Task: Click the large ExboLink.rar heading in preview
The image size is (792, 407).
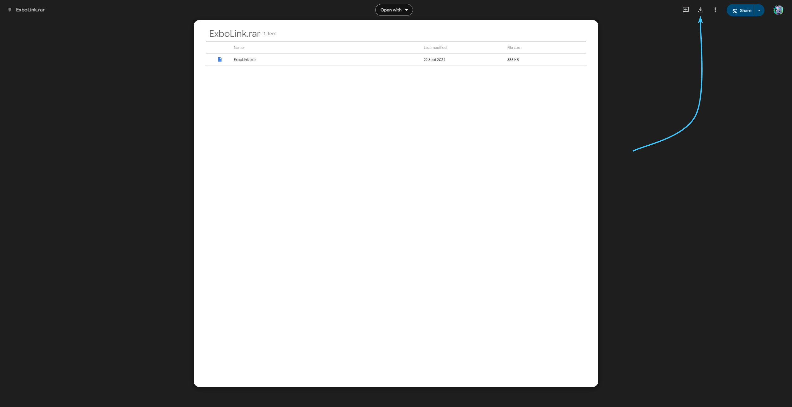Action: point(235,33)
